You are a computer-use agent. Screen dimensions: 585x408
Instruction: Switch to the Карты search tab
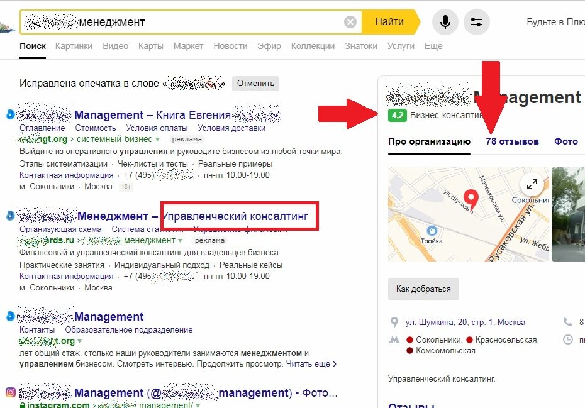click(151, 46)
